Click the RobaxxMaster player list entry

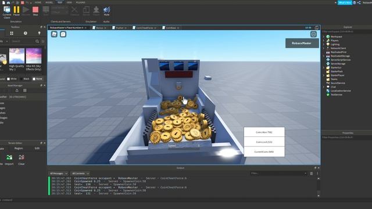(x=302, y=43)
